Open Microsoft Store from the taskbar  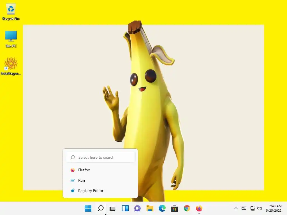(x=174, y=208)
